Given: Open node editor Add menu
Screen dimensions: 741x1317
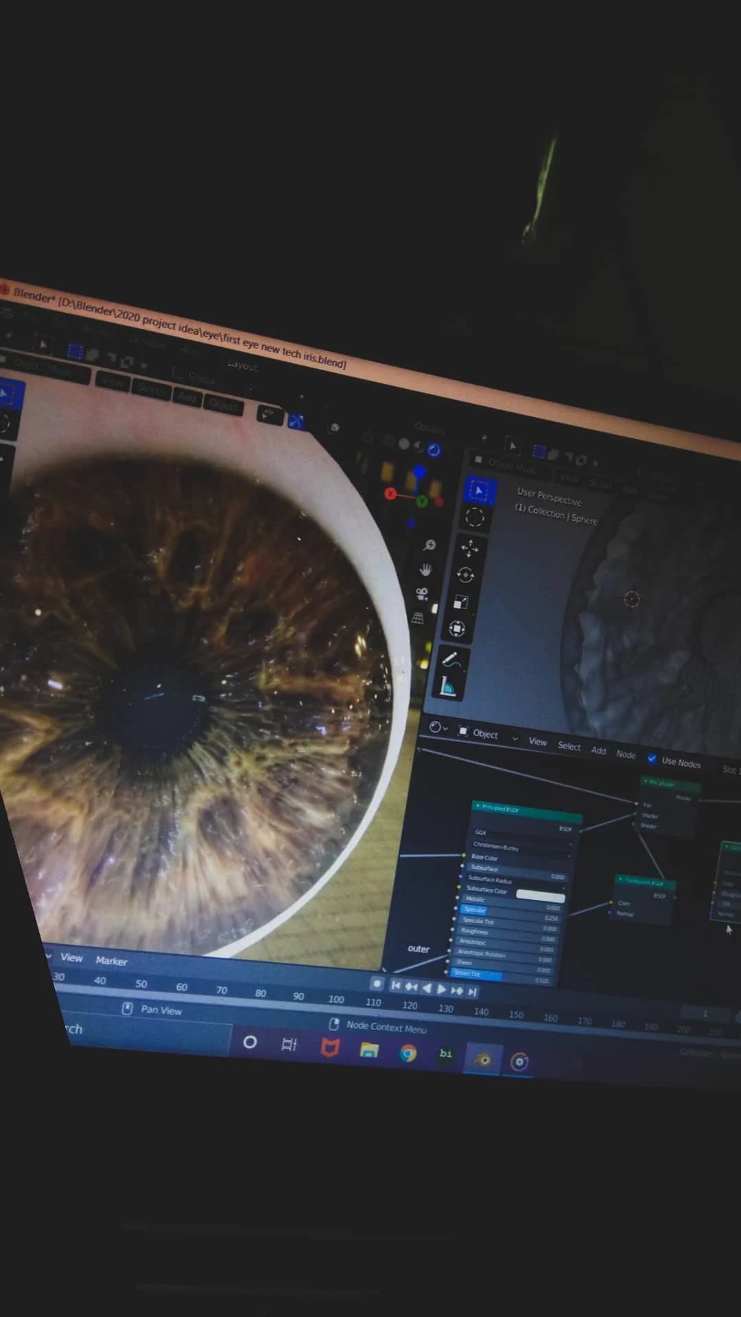Looking at the screenshot, I should [x=598, y=750].
